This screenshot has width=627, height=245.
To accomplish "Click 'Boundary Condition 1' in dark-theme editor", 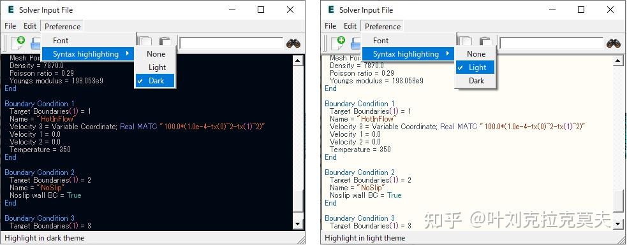I will coord(40,104).
